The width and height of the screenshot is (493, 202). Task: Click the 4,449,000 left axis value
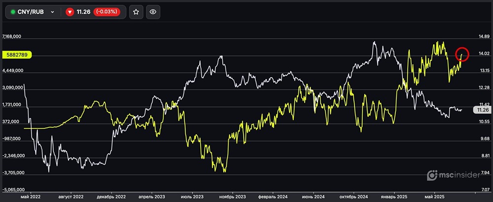click(12, 71)
